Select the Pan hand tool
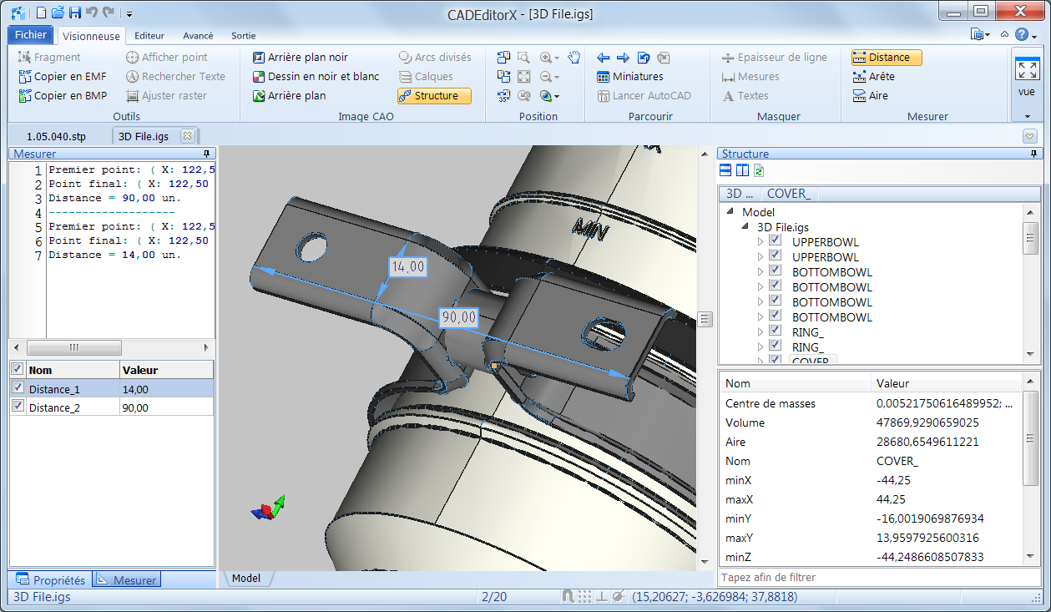Image resolution: width=1051 pixels, height=612 pixels. point(574,58)
